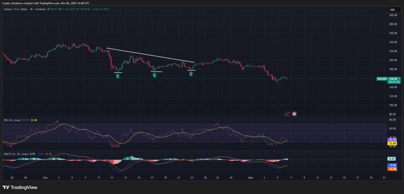The height and width of the screenshot is (194, 404).
Task: Click the Nov label on the time axis
Action: 251,178
